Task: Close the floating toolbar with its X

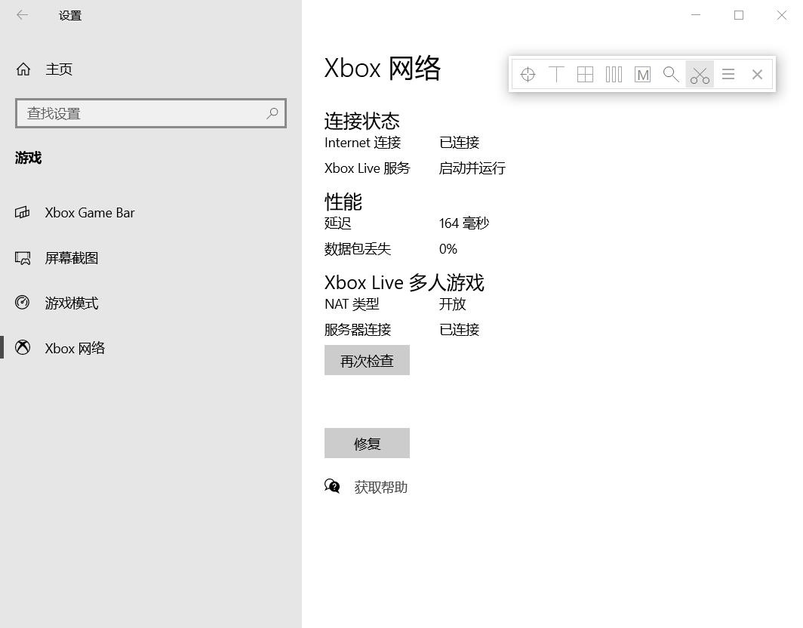Action: (757, 74)
